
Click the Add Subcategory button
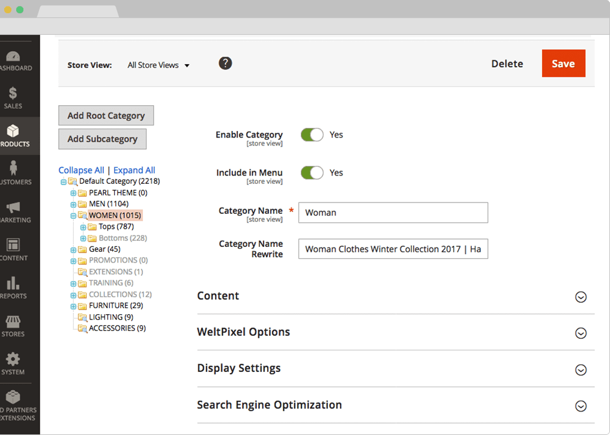(102, 139)
